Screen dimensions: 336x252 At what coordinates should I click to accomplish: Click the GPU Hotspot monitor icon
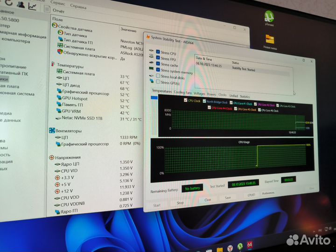59,98
